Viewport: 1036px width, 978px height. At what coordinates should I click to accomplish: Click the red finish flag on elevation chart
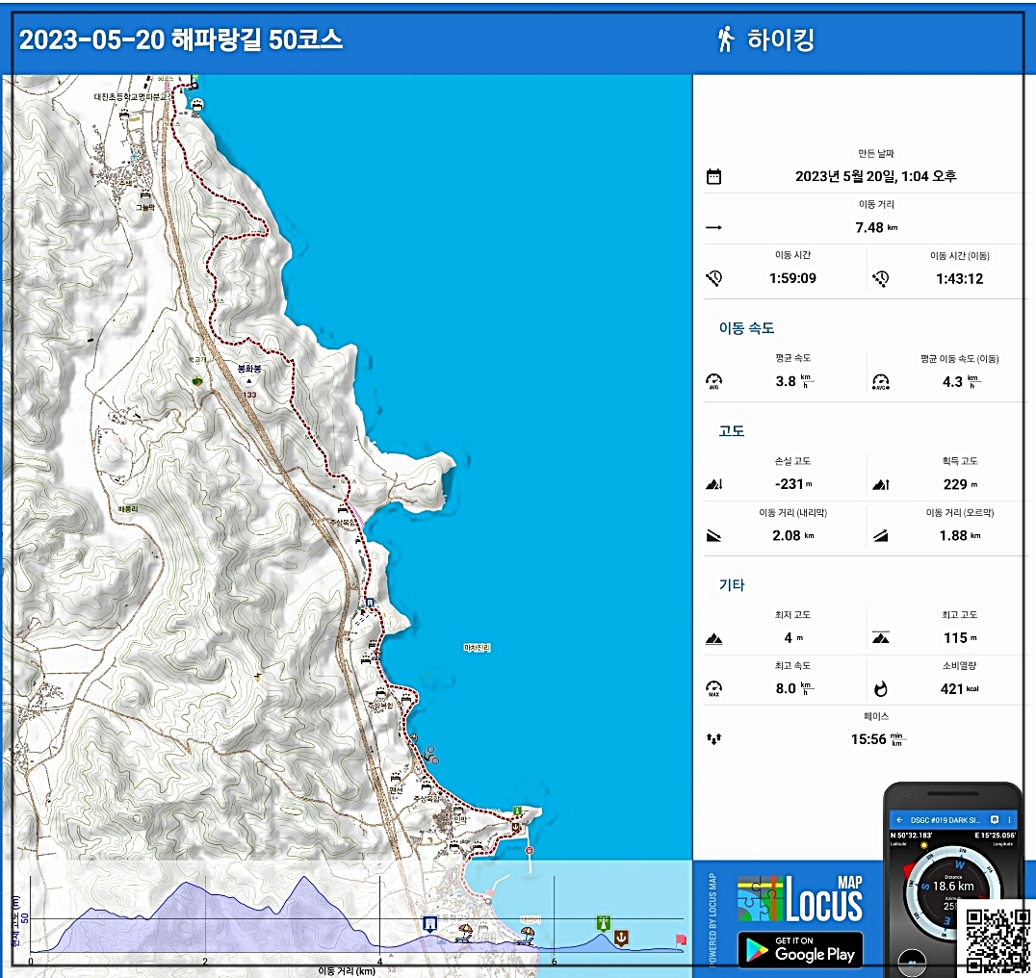click(x=681, y=939)
